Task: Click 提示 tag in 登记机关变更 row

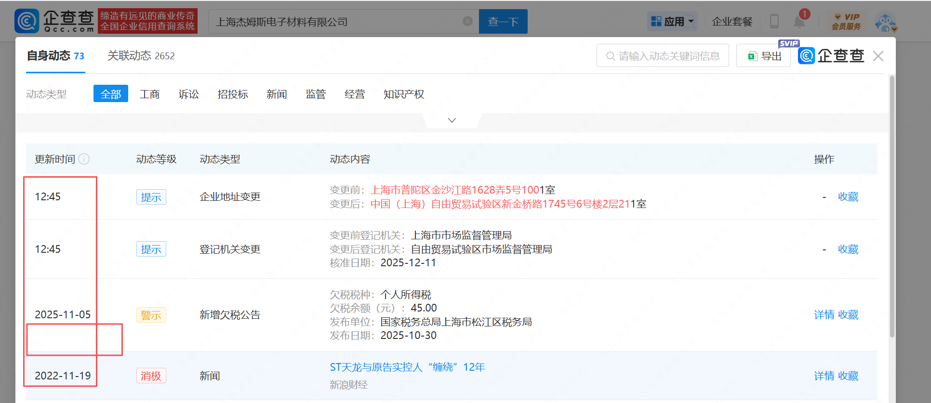Action: point(151,249)
